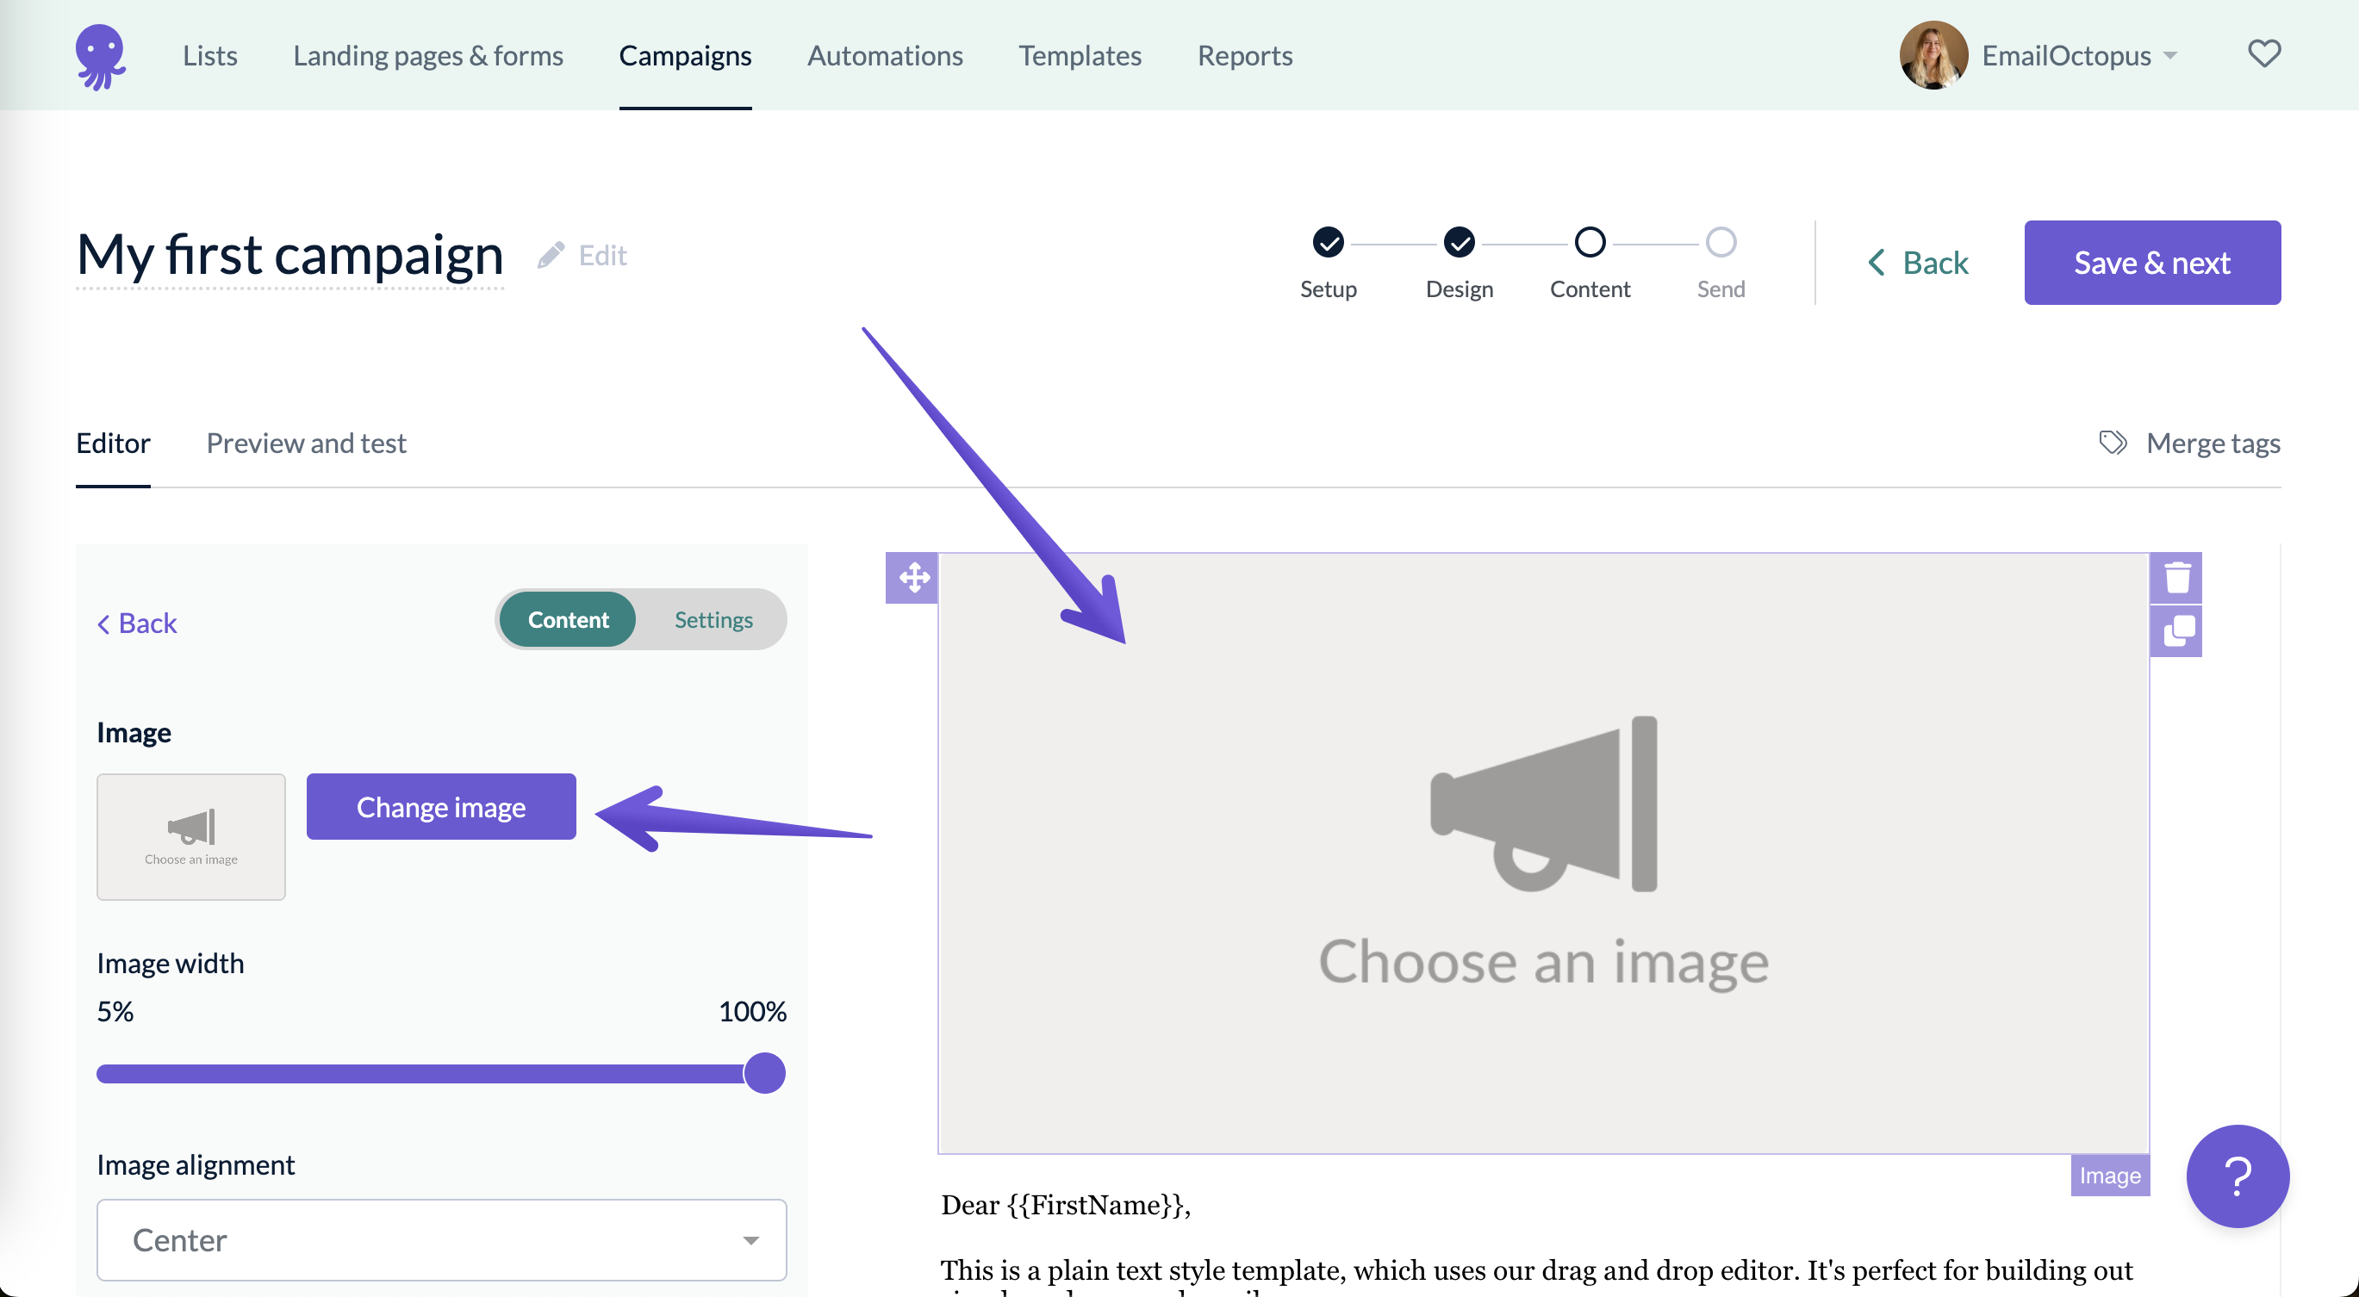Click the Merge tags tag icon

point(2114,442)
